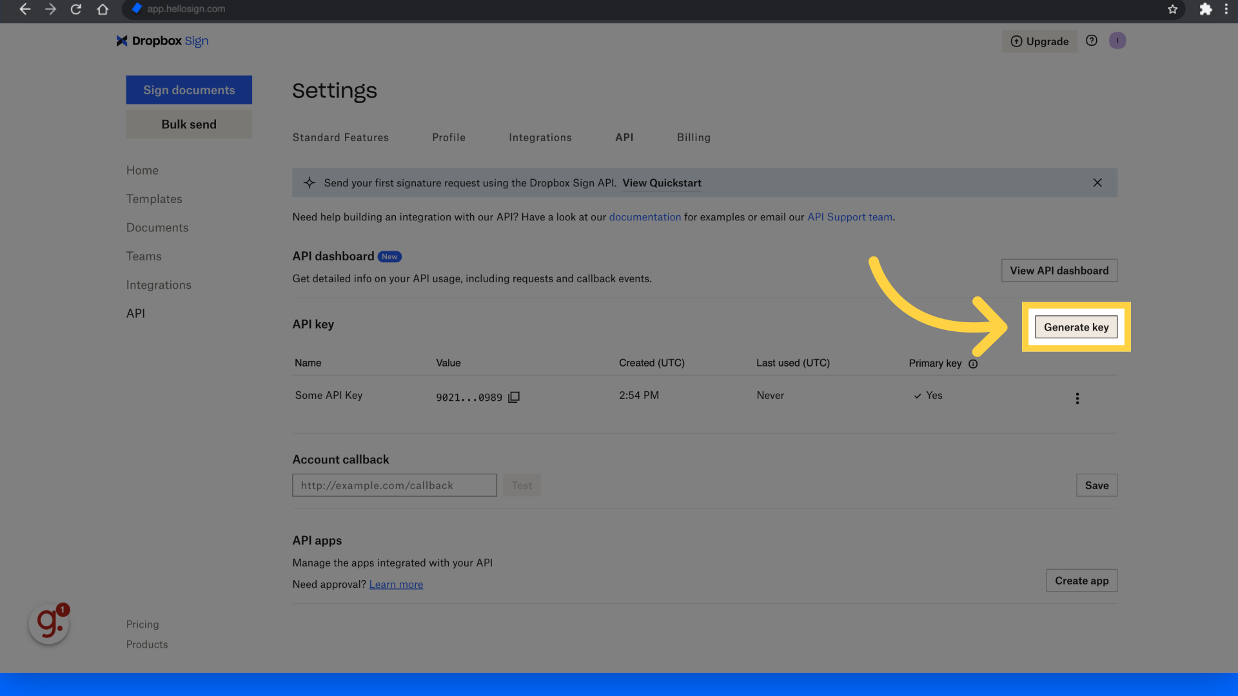Open the documentation link

pyautogui.click(x=645, y=217)
